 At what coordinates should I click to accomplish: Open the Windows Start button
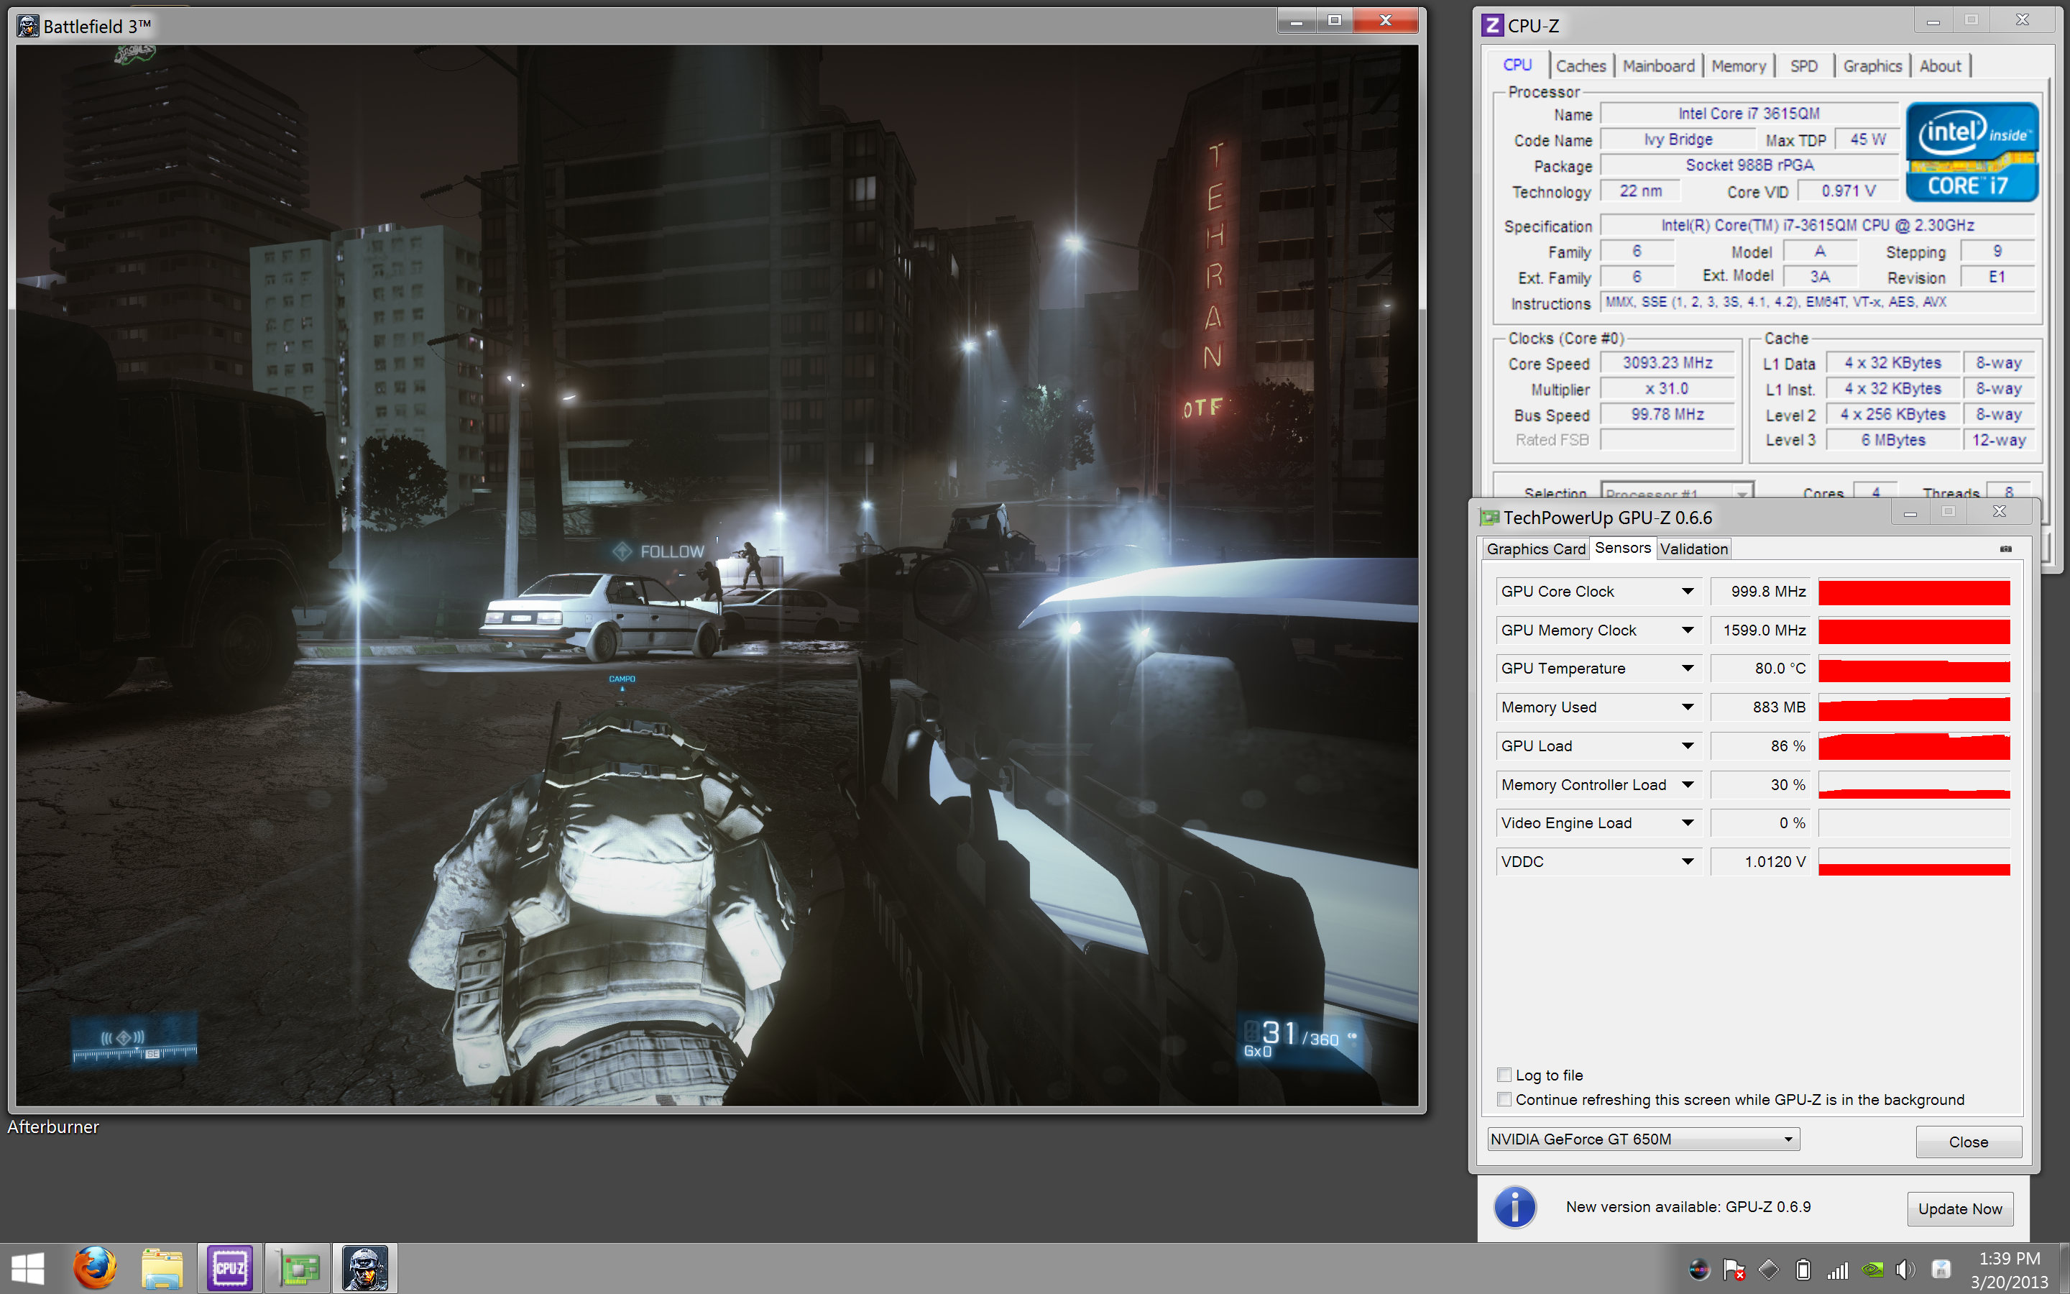27,1267
